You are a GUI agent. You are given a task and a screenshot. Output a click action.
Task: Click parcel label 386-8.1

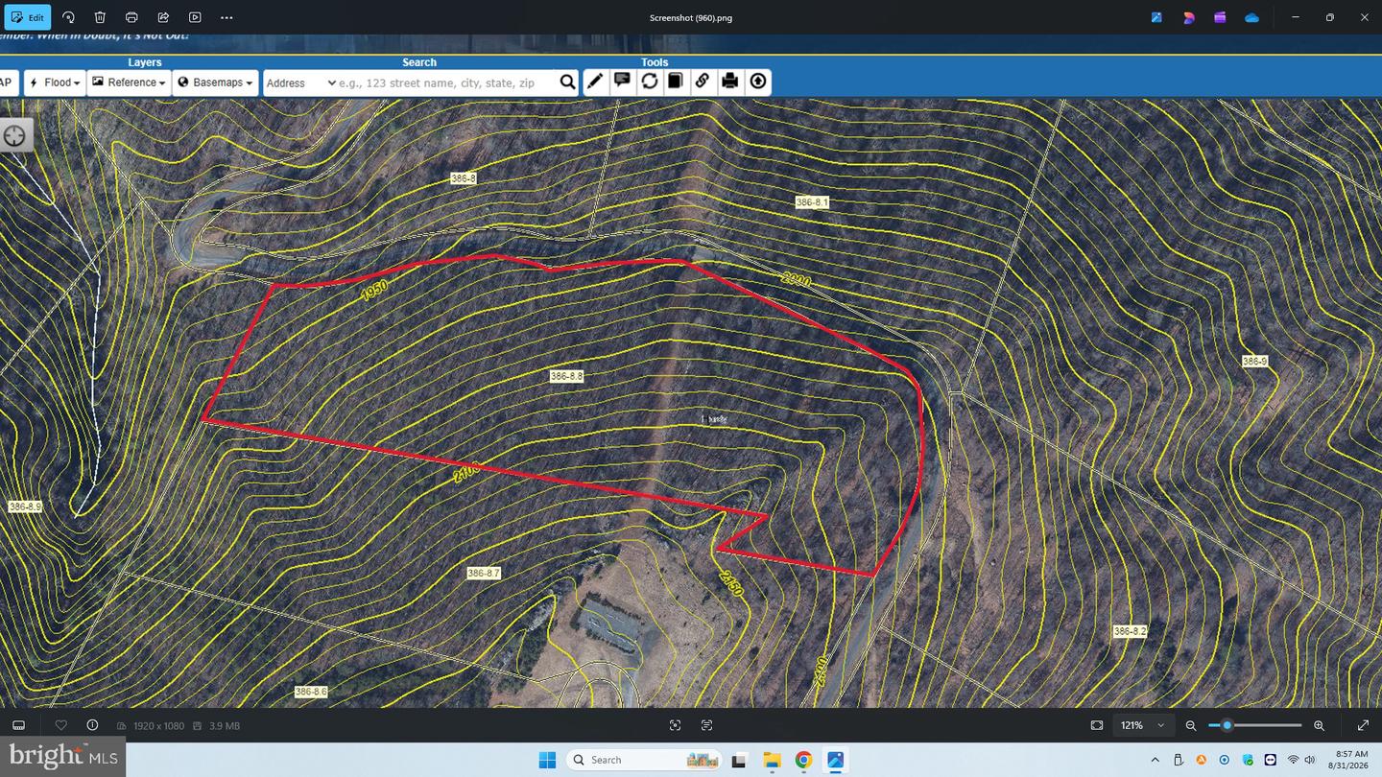point(812,202)
